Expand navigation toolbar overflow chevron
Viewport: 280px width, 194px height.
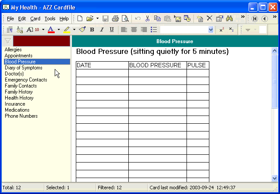click(275, 17)
